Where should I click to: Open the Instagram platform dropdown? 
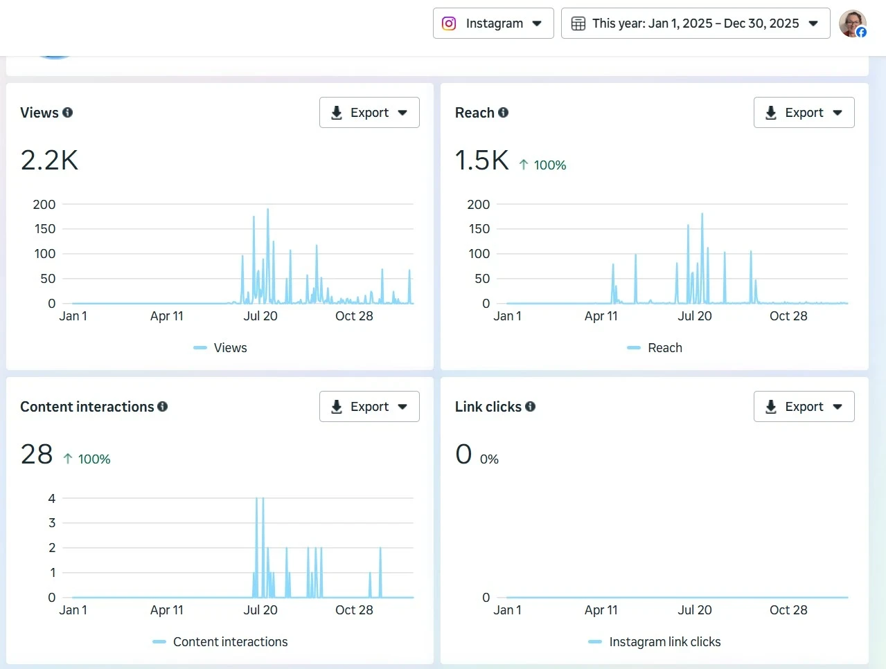[x=493, y=24]
